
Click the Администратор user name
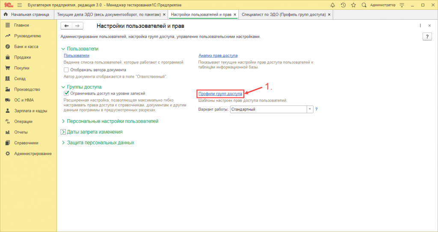pyautogui.click(x=383, y=5)
